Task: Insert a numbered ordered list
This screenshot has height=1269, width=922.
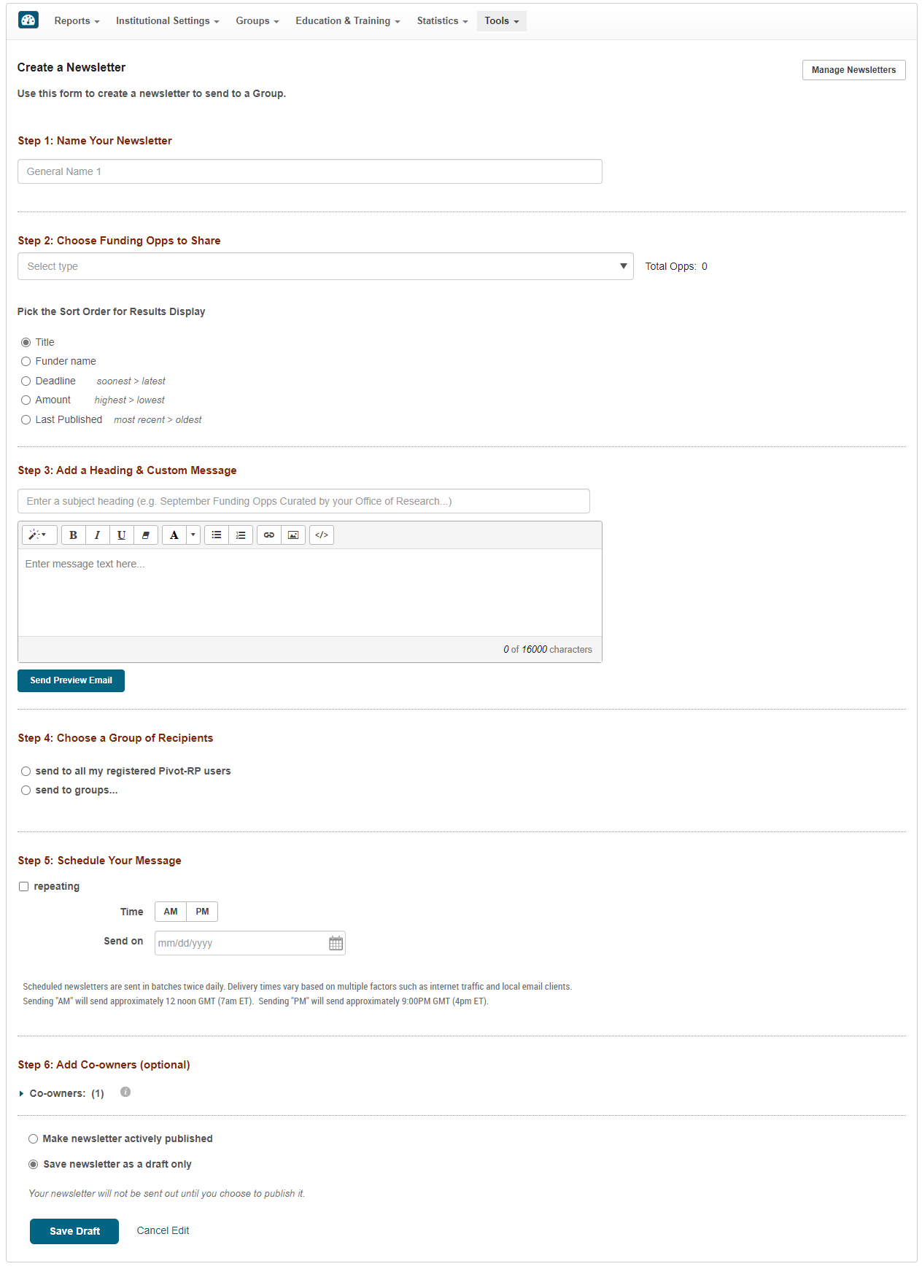Action: click(x=241, y=535)
